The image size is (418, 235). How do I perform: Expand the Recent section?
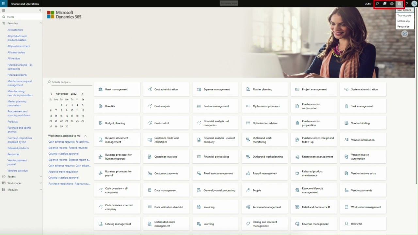point(41,177)
